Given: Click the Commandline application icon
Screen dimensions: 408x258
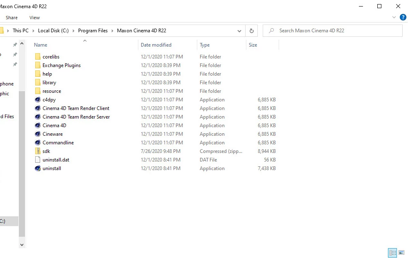Looking at the screenshot, I should pos(38,143).
